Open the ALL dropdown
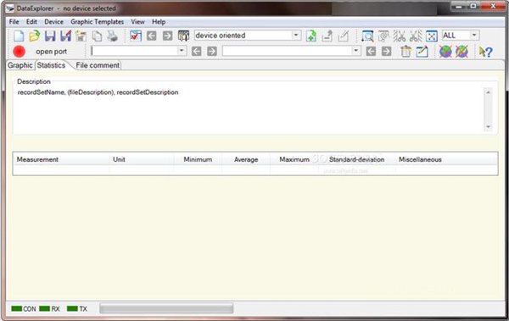 tap(474, 35)
